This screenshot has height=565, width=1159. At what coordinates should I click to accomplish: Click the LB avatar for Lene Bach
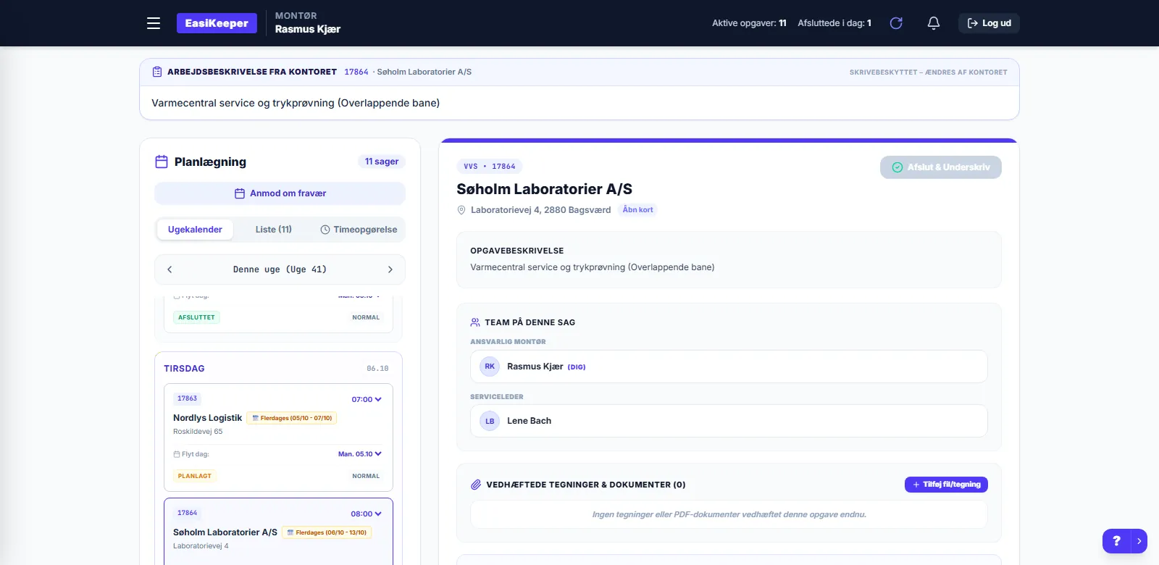click(x=490, y=421)
